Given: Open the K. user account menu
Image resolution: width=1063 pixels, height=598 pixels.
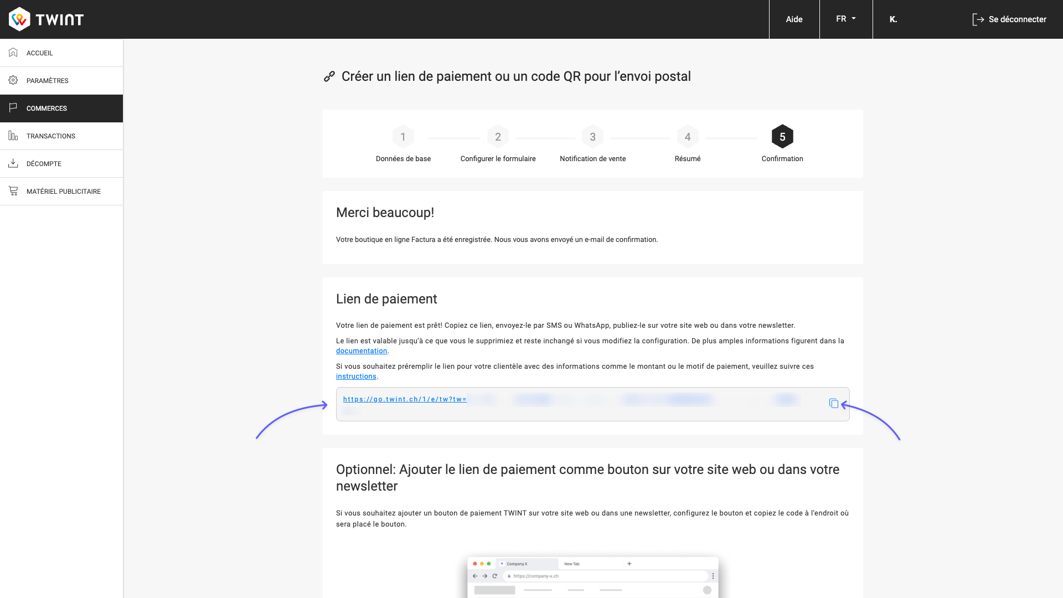Looking at the screenshot, I should (x=893, y=19).
